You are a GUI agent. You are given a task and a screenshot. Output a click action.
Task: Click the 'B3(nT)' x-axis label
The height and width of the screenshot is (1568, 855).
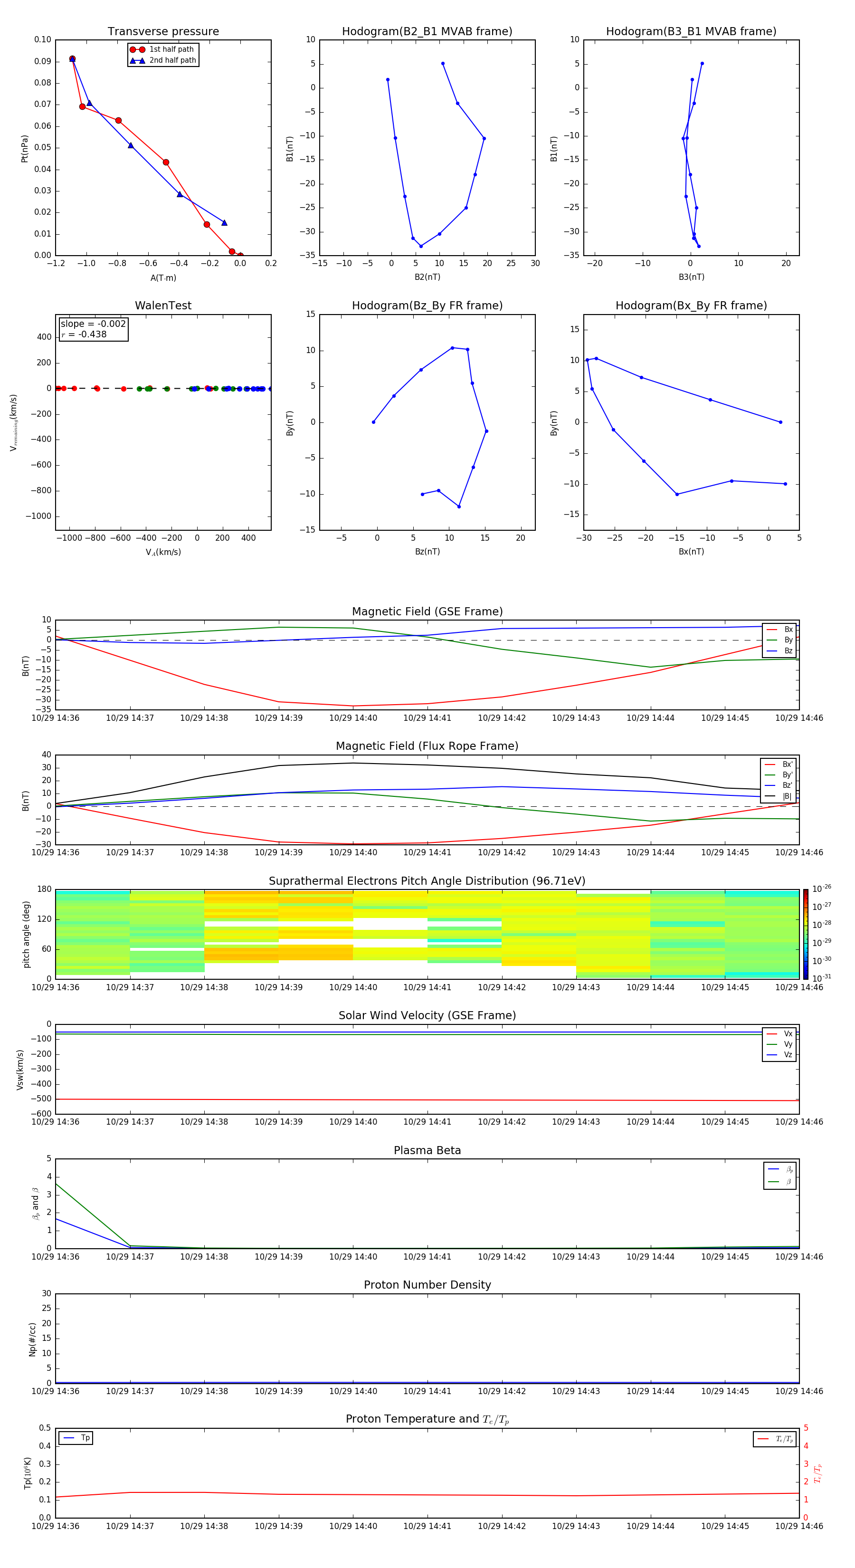(691, 277)
